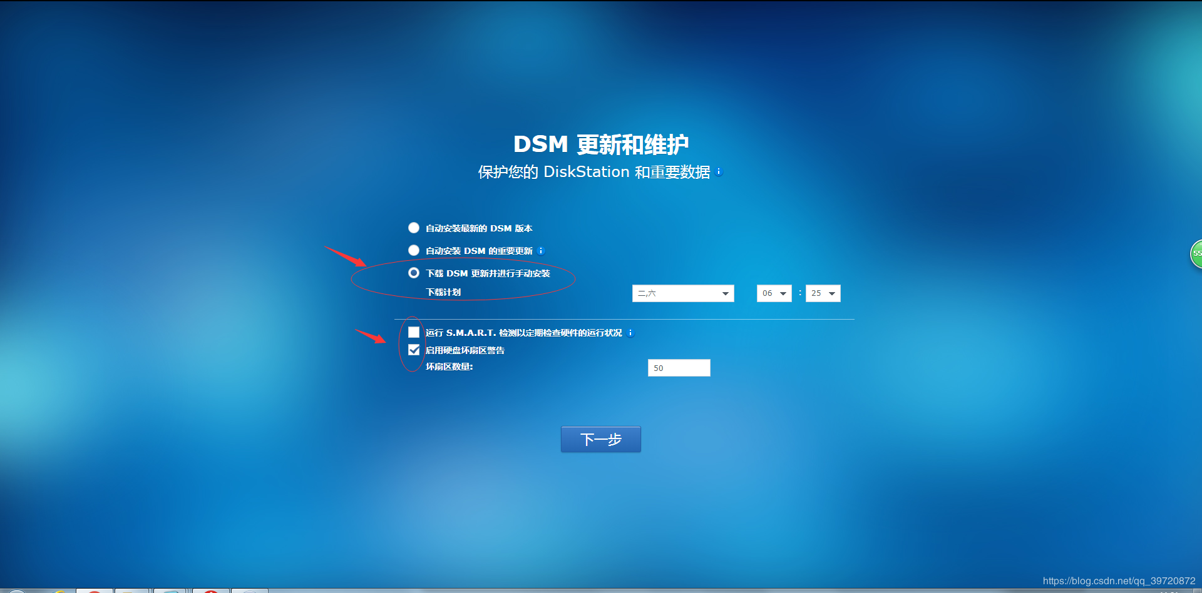Select auto-install DSM important updates option
Image resolution: width=1202 pixels, height=593 pixels.
414,250
